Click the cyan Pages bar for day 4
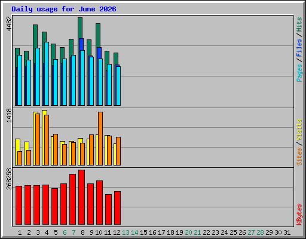The image size is (306, 239). click(x=47, y=73)
